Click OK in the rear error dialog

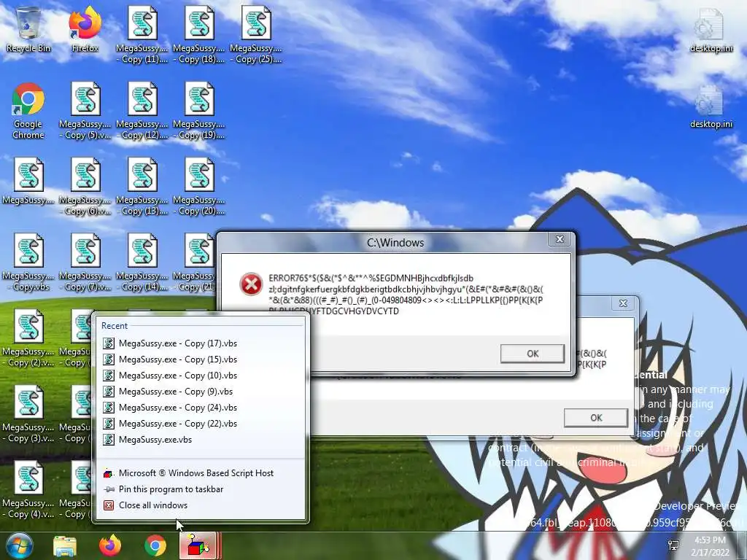[596, 418]
